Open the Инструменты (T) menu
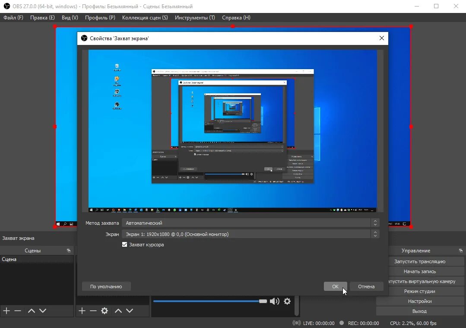This screenshot has width=466, height=328. point(195,18)
